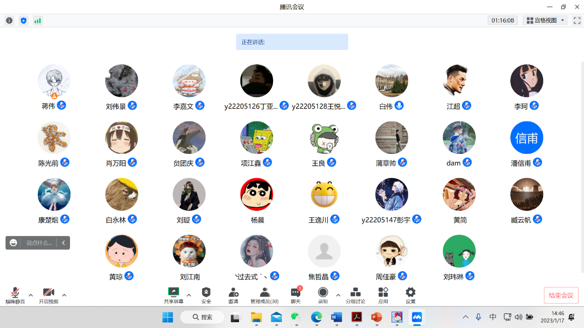Open the Share Screen (共享屏幕) tool
Screen dimensions: 584x328
coord(174,295)
